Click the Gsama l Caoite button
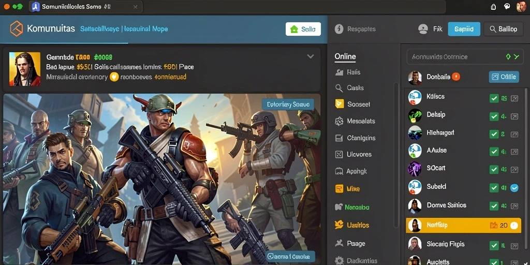The width and height of the screenshot is (530, 265). 290,257
